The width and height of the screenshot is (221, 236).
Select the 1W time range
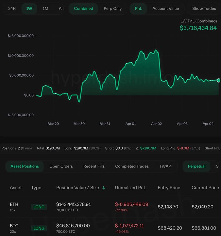[x=29, y=9]
